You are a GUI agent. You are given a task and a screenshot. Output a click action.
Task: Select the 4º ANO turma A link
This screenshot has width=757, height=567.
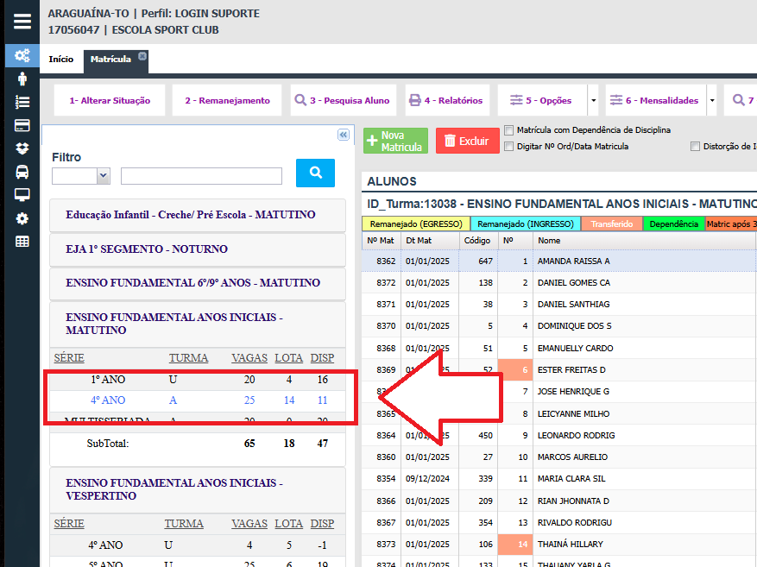(198, 400)
